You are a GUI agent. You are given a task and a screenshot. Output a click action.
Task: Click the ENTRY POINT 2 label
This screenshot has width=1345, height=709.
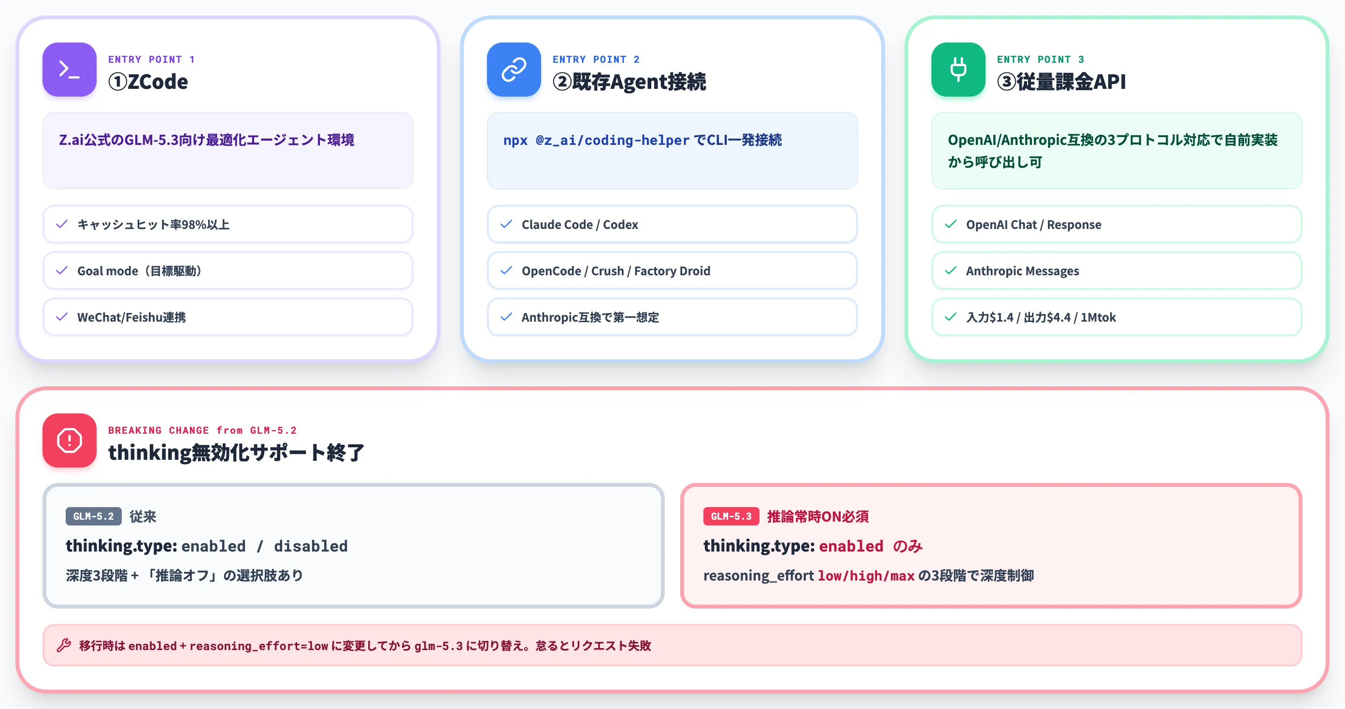point(596,59)
